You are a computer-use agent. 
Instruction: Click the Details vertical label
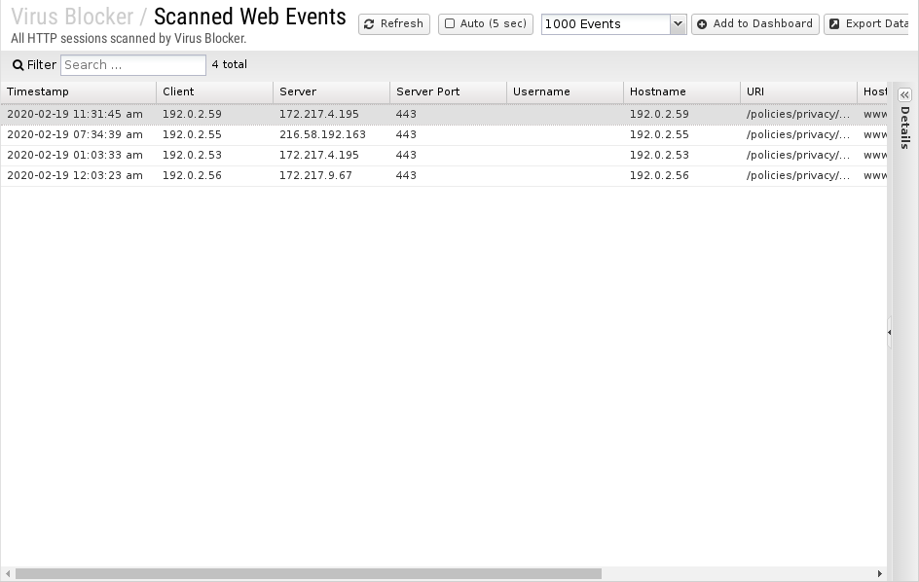(905, 127)
